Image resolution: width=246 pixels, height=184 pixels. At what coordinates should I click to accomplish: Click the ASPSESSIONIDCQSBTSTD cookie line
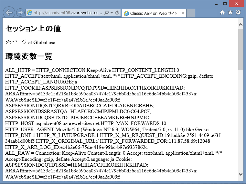77,118
